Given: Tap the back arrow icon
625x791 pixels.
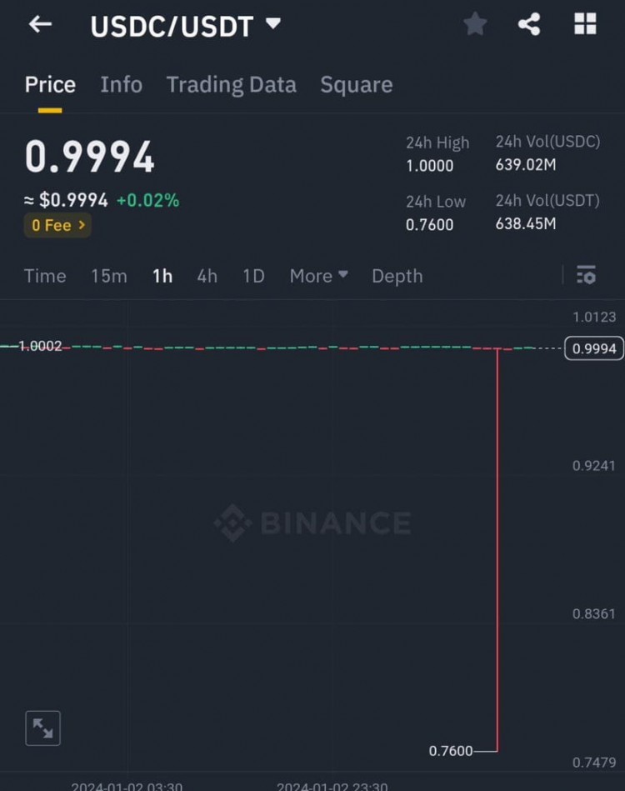Looking at the screenshot, I should [40, 25].
